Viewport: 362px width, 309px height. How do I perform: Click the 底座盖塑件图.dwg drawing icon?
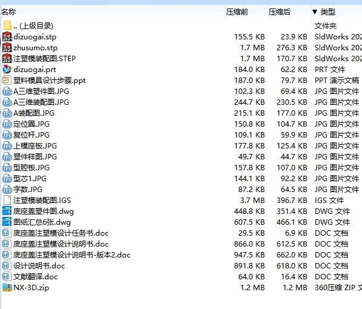(x=7, y=211)
